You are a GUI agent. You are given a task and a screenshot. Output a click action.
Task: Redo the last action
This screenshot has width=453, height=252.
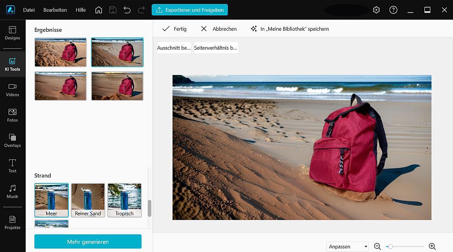pos(141,10)
